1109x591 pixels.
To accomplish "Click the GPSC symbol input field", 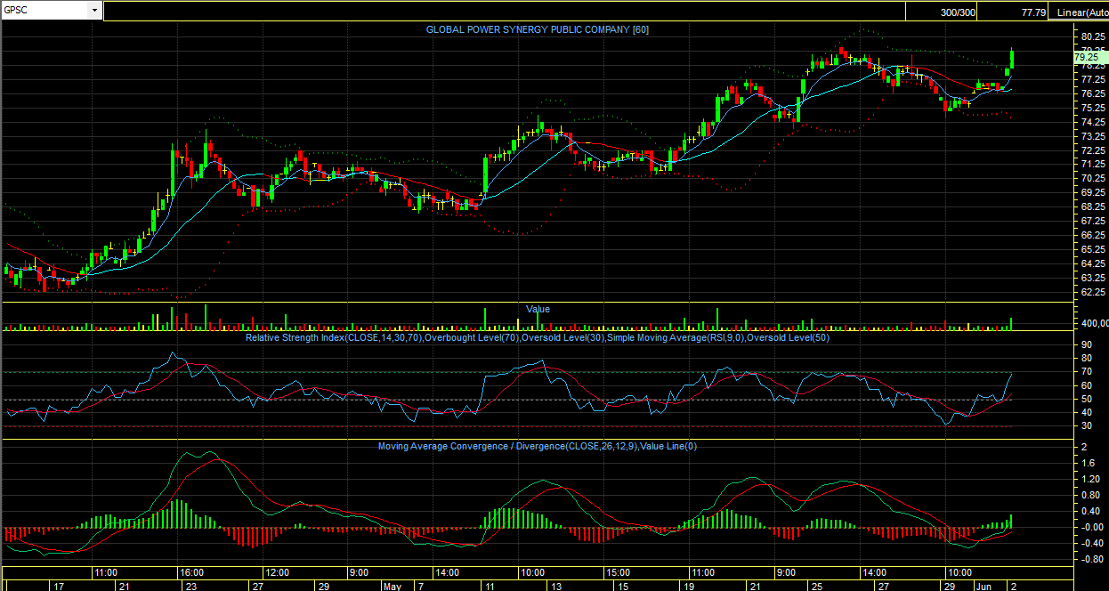I will (x=45, y=11).
